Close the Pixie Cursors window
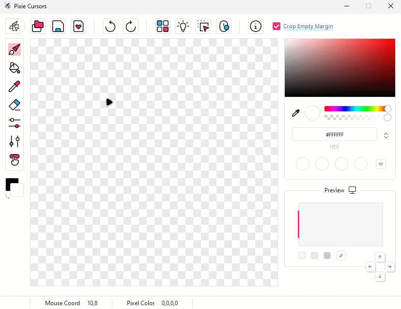The width and height of the screenshot is (401, 309). pos(391,6)
